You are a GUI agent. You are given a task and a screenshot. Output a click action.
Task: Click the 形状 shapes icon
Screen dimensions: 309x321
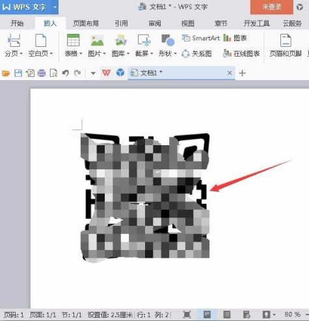168,40
